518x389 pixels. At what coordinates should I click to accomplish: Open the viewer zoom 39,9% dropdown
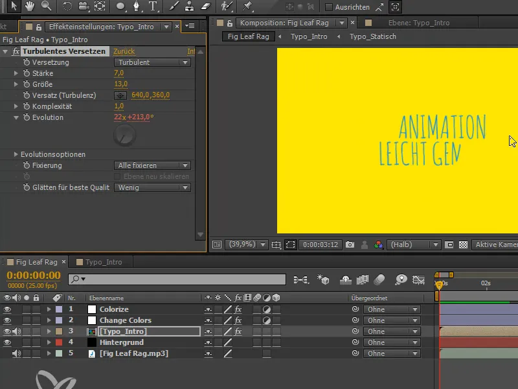pyautogui.click(x=246, y=244)
